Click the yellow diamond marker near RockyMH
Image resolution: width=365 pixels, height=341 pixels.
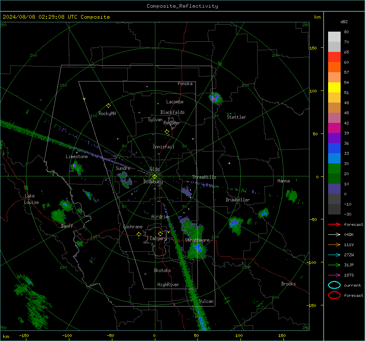click(108, 106)
